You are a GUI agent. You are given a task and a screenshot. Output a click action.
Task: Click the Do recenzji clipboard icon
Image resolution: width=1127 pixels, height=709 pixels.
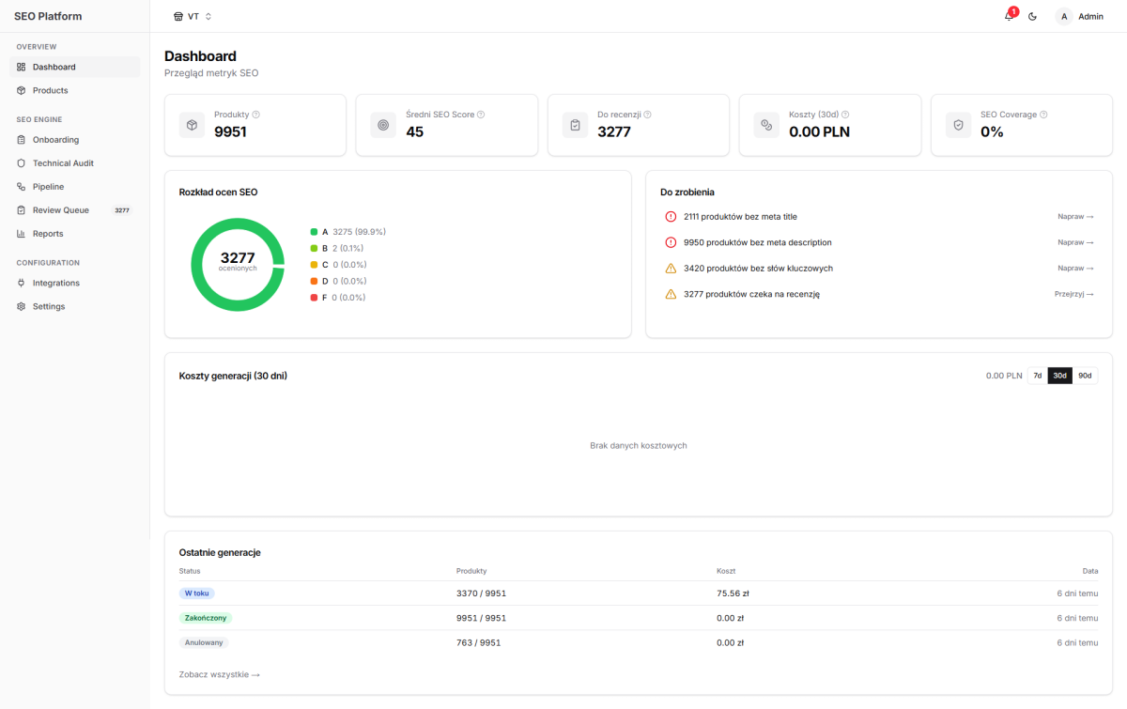click(575, 125)
